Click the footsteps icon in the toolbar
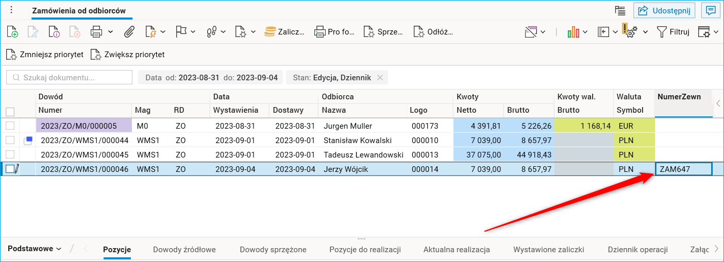 tap(211, 32)
